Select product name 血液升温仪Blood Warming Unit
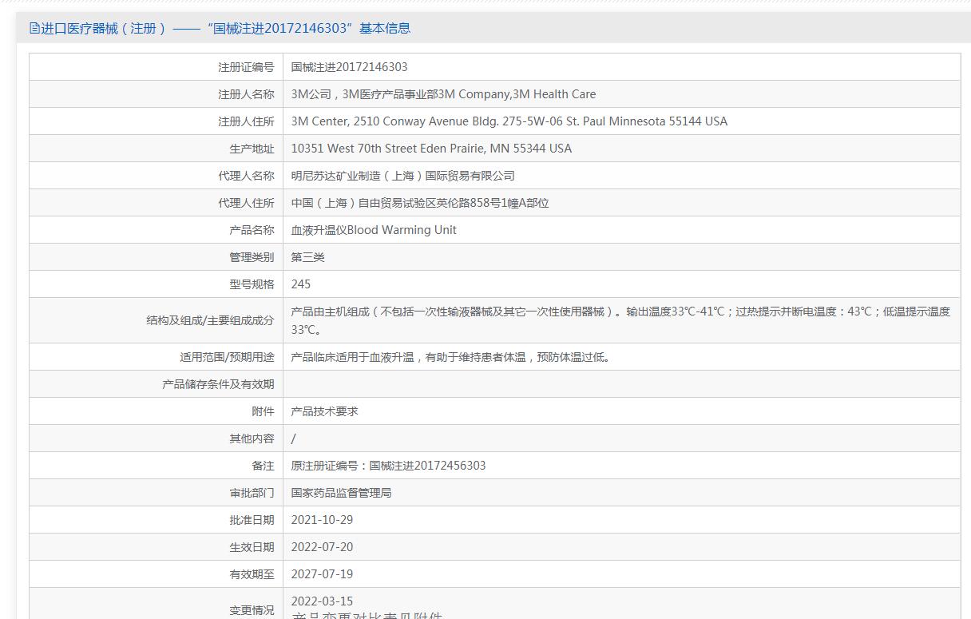 374,230
